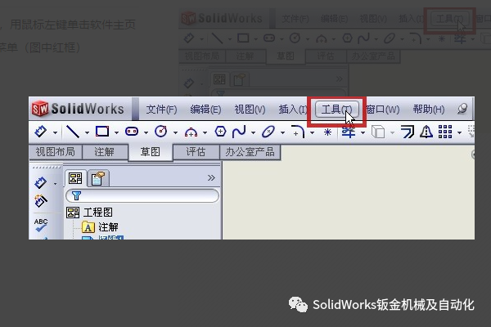Expand the Spline tool dropdown arrow

253,132
